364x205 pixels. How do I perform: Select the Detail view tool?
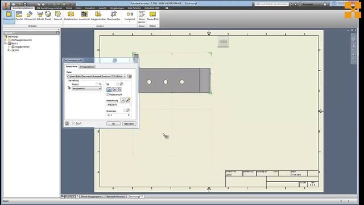pos(48,17)
